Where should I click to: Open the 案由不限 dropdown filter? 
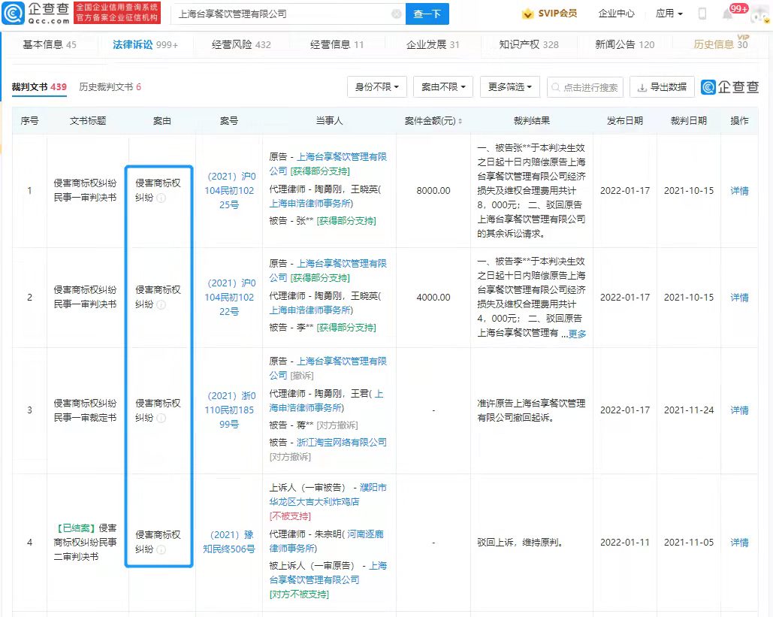click(442, 87)
